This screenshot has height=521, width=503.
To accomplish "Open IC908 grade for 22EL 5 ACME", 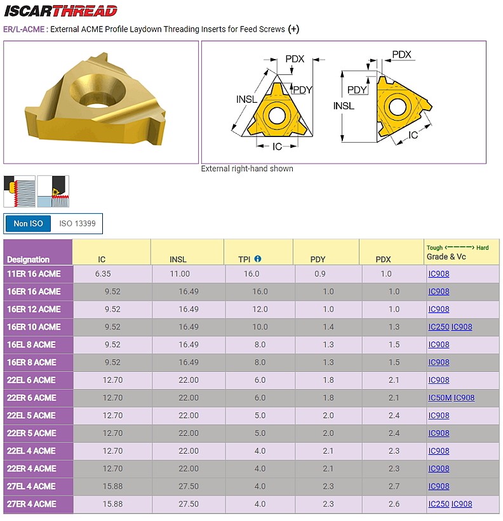I will (438, 415).
